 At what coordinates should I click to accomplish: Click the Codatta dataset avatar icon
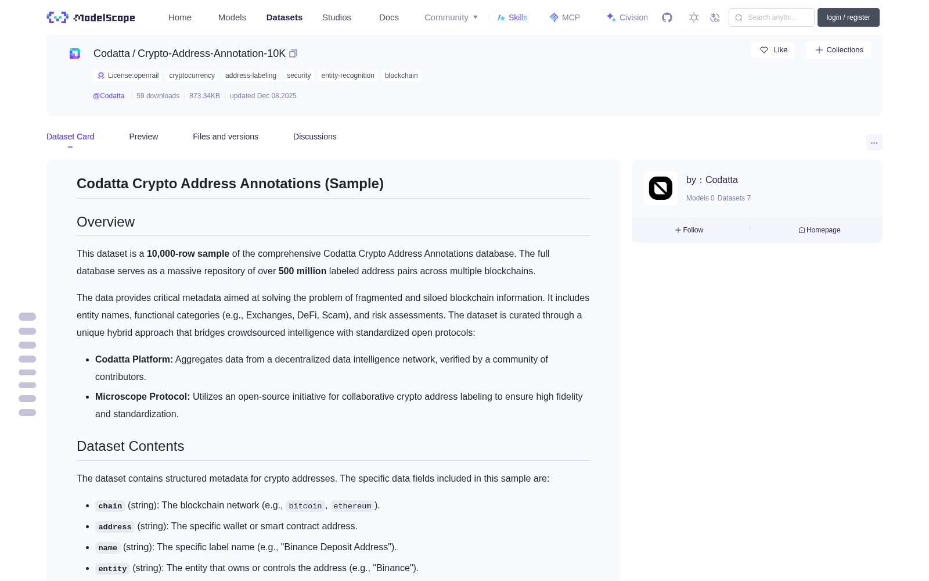click(x=75, y=53)
